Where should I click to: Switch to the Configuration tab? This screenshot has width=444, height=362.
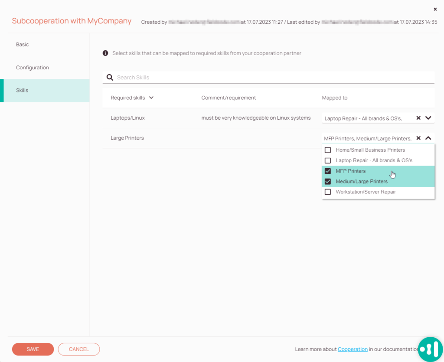click(x=32, y=67)
